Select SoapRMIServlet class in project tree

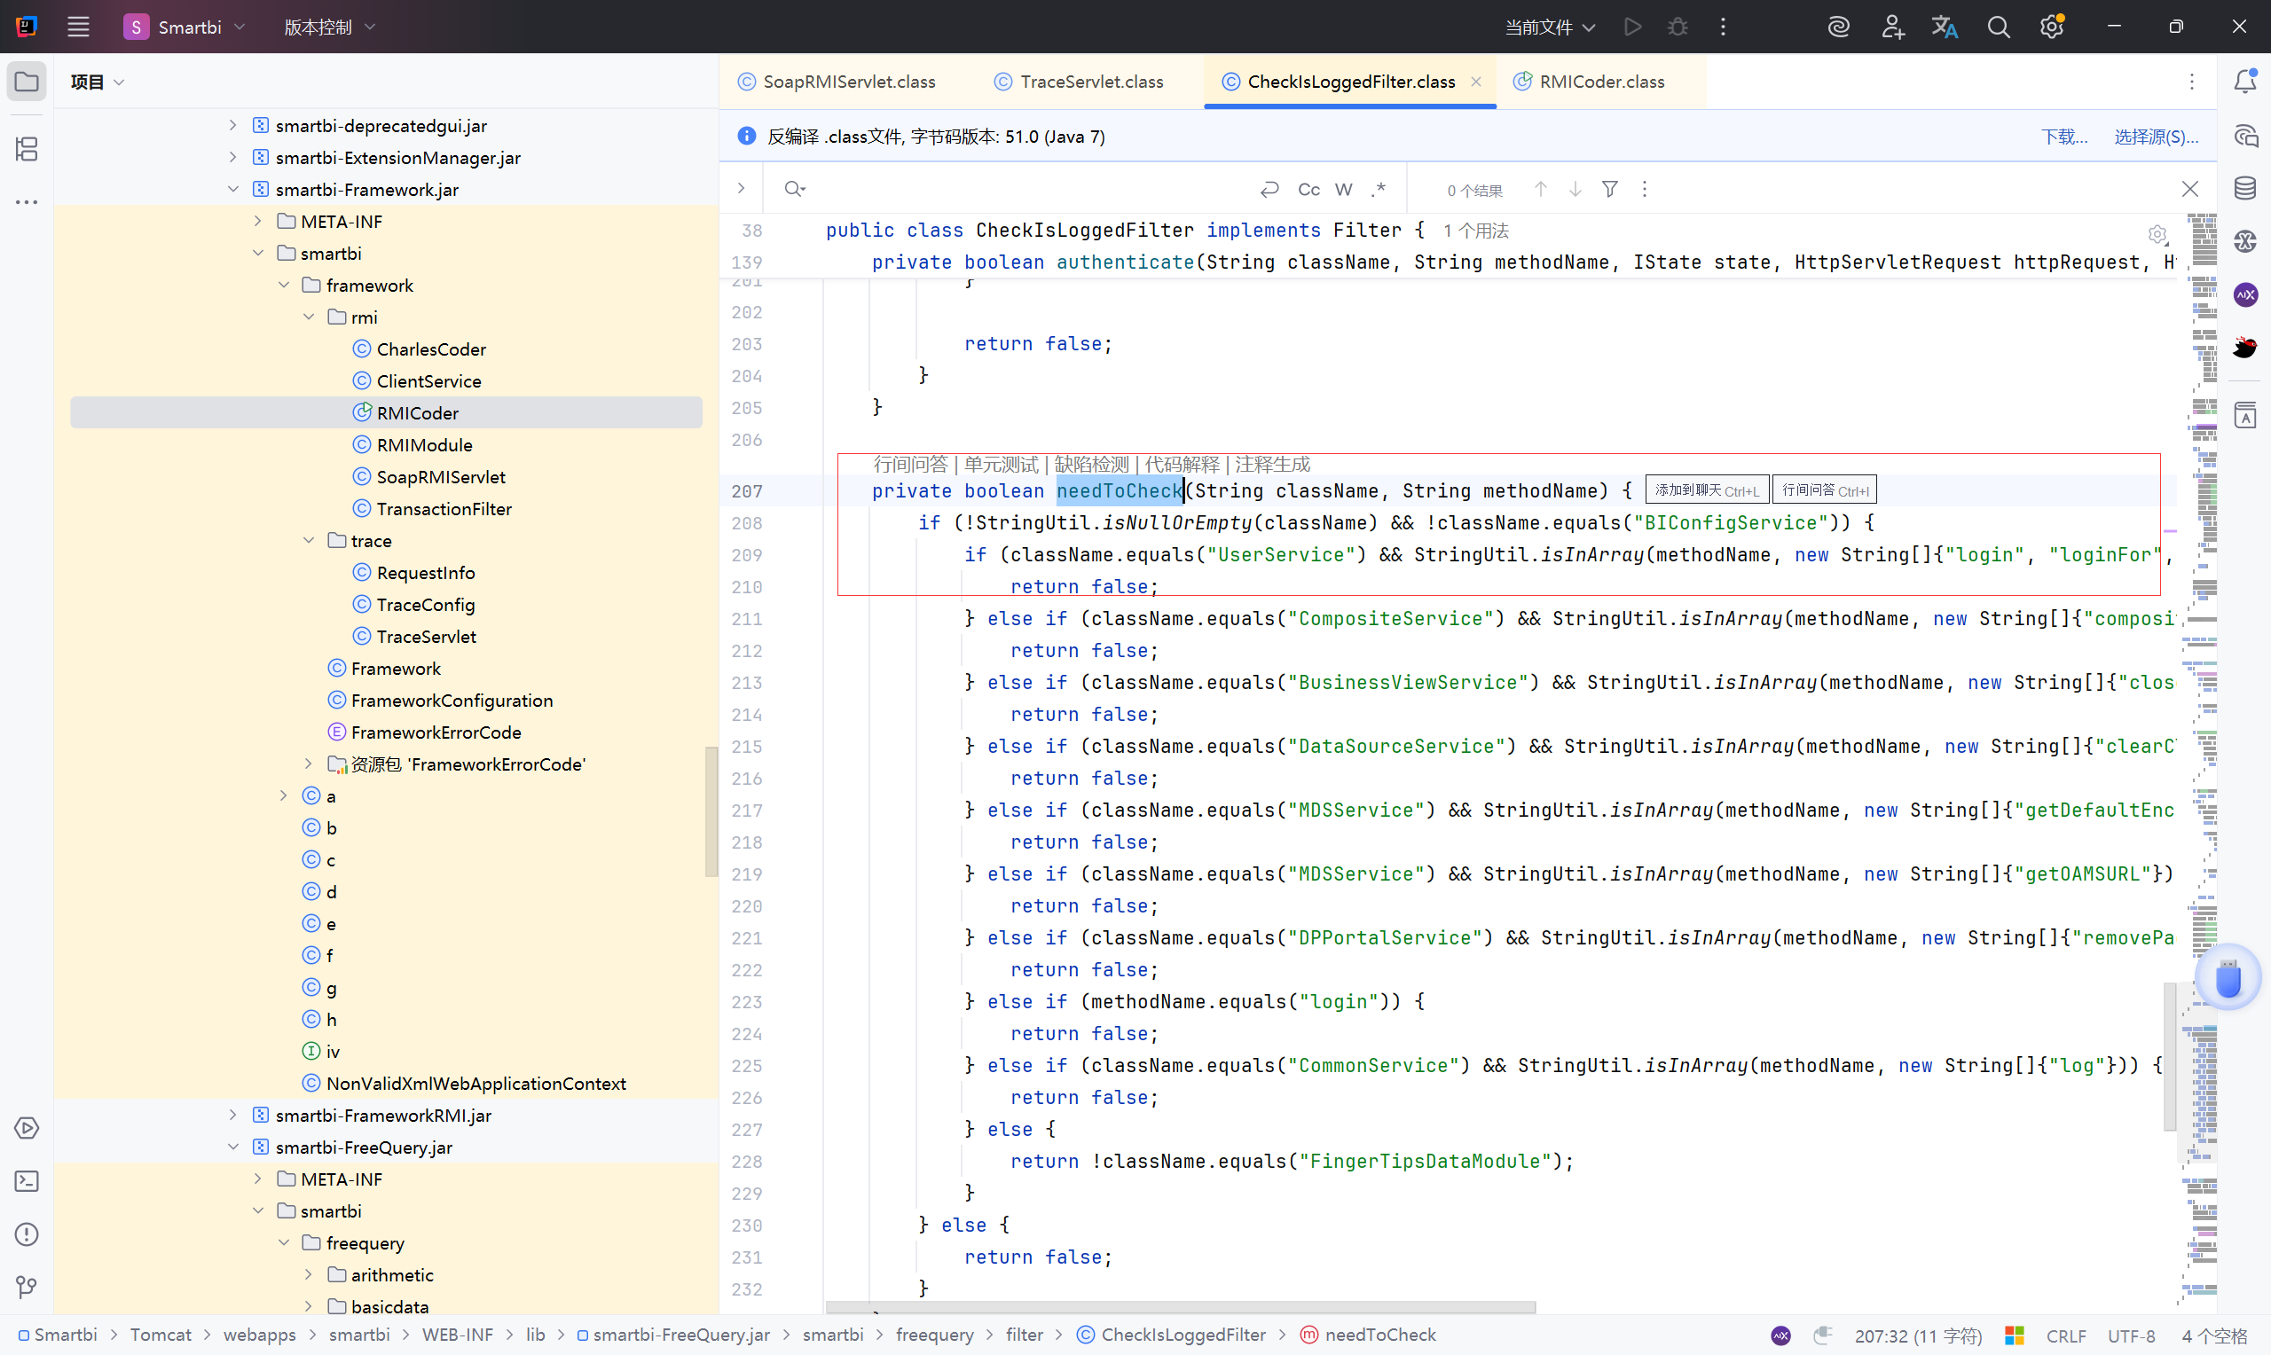440,476
